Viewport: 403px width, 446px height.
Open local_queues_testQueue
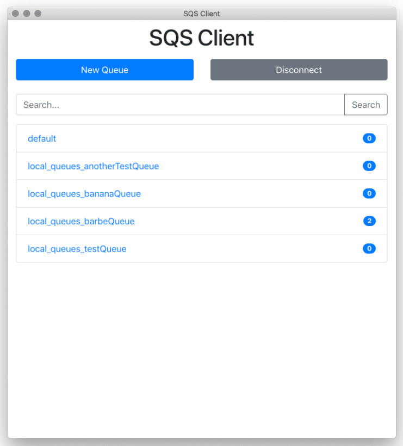[x=77, y=249]
